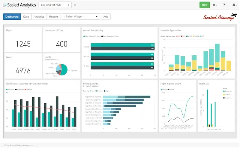Click the Add widget button
240x148 pixels.
tap(106, 17)
